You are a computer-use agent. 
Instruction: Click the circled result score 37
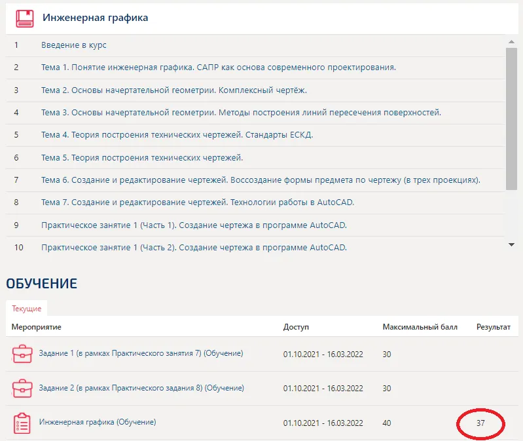click(x=480, y=423)
